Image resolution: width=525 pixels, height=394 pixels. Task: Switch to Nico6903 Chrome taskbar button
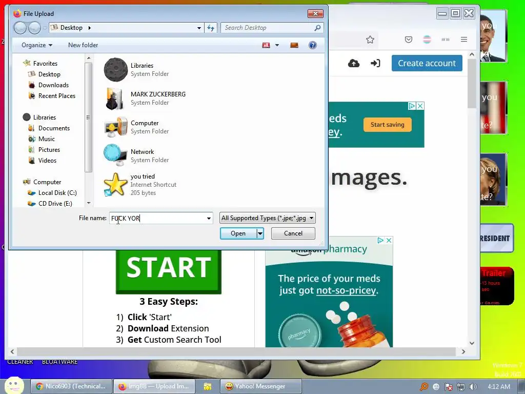(x=71, y=386)
